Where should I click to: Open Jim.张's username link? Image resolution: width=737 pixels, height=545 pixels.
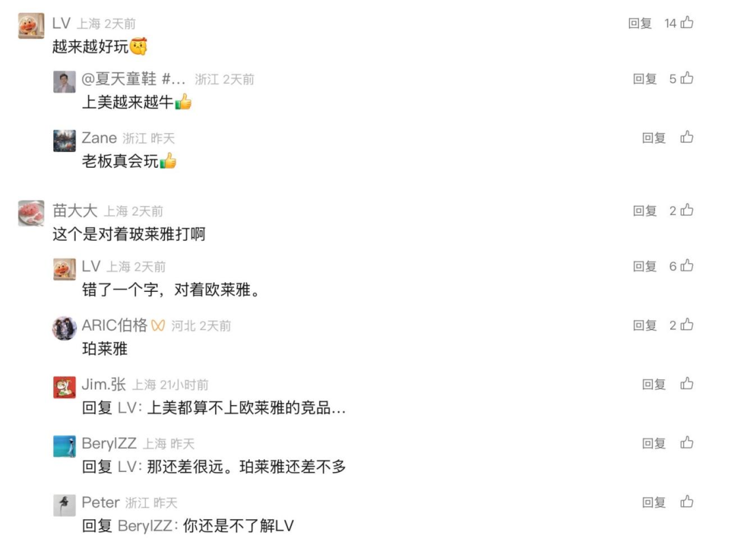(x=104, y=384)
